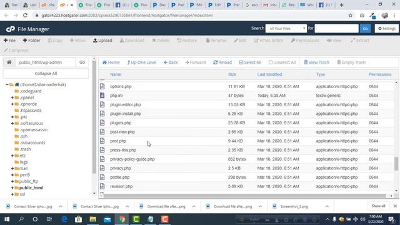Click Select All in file pane
Screen dimensions: 400x225
pyautogui.click(x=250, y=62)
